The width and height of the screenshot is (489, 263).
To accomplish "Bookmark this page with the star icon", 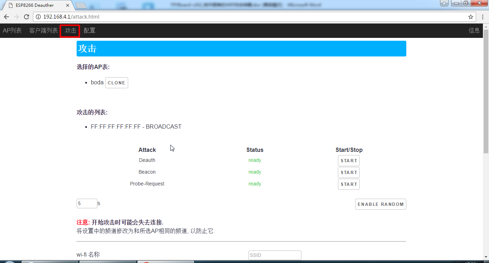I will tap(470, 17).
